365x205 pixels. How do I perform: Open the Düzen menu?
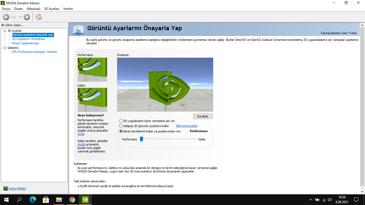19,9
